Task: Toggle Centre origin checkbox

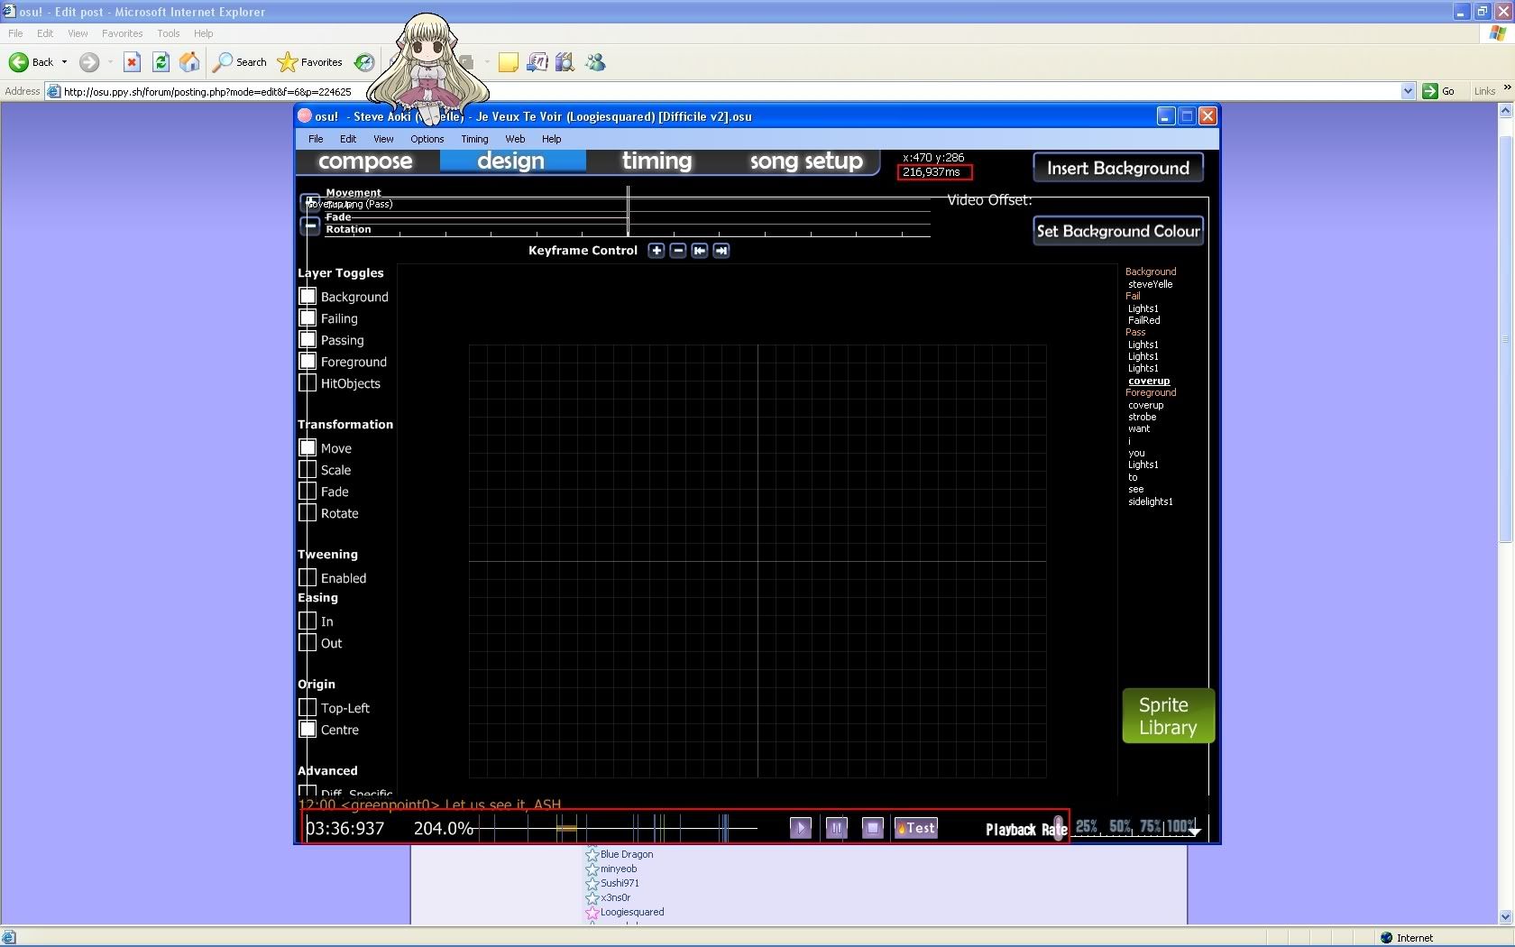Action: click(308, 729)
